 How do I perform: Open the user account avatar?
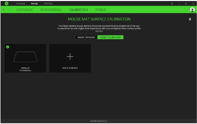click(x=192, y=10)
